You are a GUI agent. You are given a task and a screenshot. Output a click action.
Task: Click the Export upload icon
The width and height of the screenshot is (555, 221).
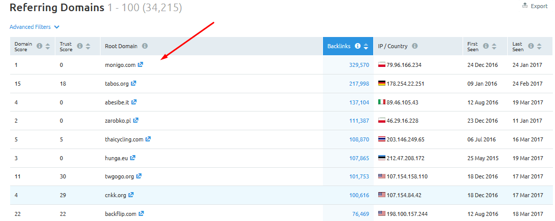[525, 6]
